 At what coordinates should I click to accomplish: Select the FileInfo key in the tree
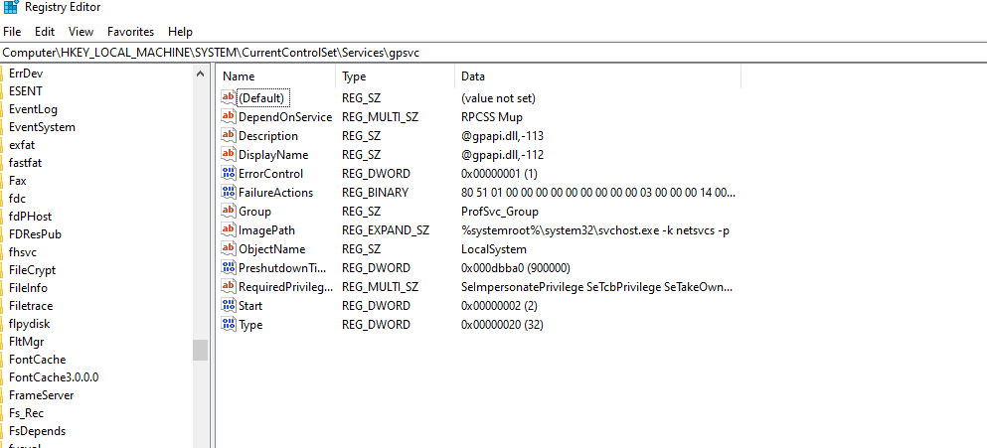[28, 288]
